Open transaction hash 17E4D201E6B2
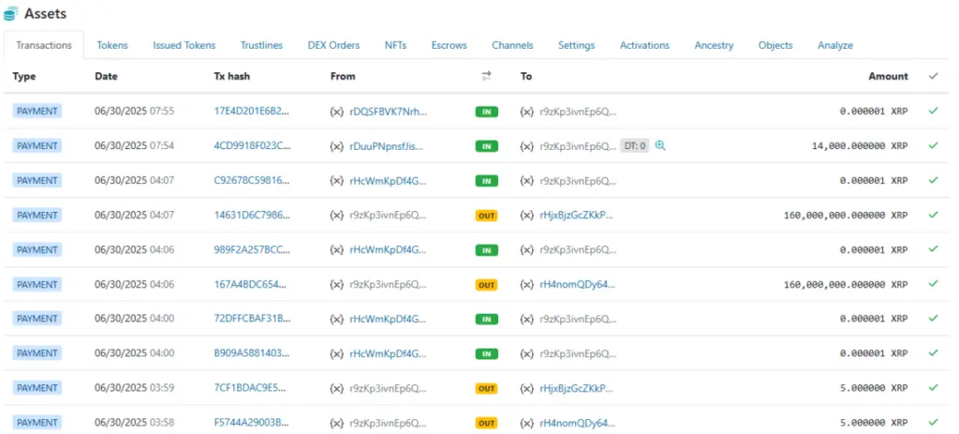This screenshot has width=959, height=434. [x=252, y=112]
